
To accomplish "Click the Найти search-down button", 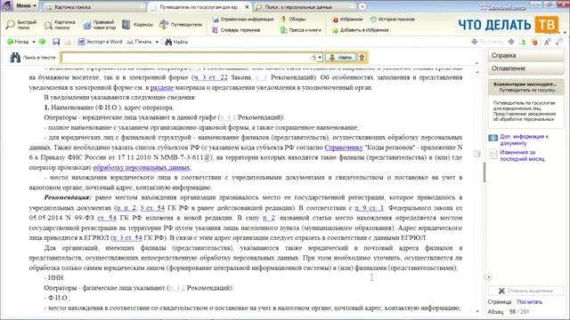I will 340,57.
